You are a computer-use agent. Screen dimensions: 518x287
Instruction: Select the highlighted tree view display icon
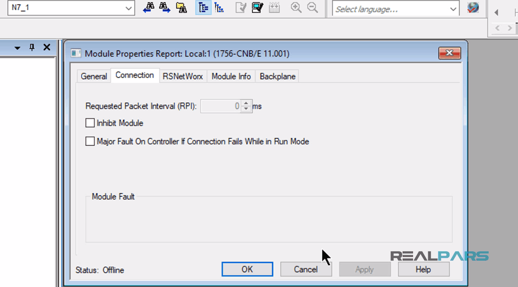click(x=203, y=8)
